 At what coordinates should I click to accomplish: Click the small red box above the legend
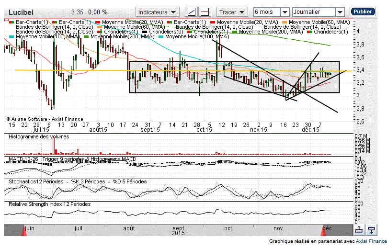(6, 20)
